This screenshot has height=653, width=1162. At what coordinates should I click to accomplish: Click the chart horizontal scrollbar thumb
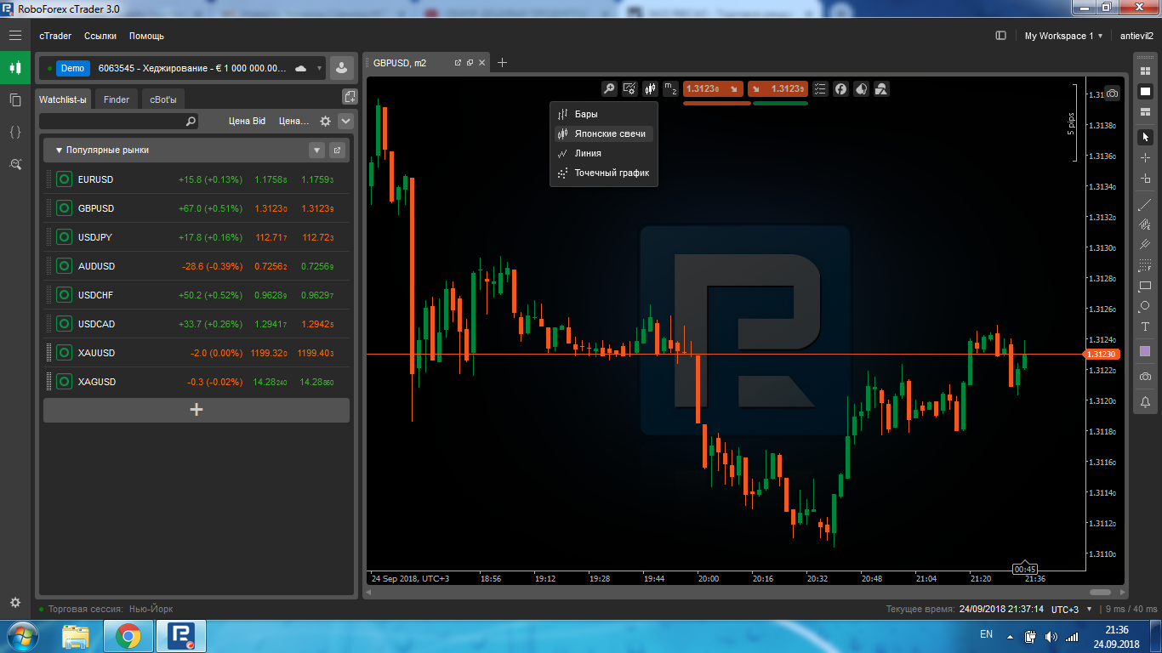click(1100, 593)
